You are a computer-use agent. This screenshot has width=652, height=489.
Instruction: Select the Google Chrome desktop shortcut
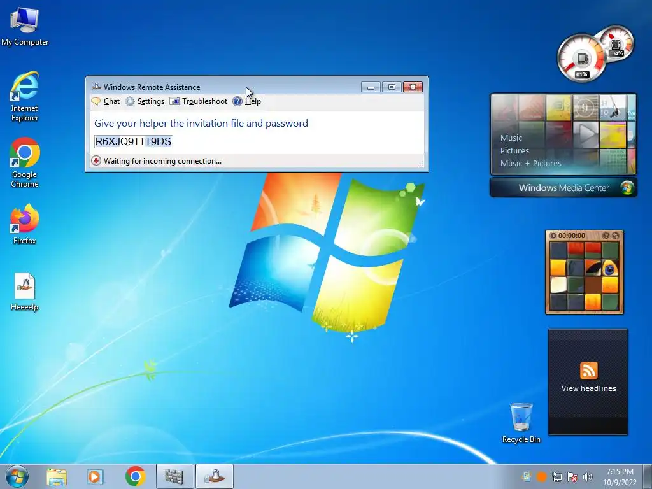(25, 162)
